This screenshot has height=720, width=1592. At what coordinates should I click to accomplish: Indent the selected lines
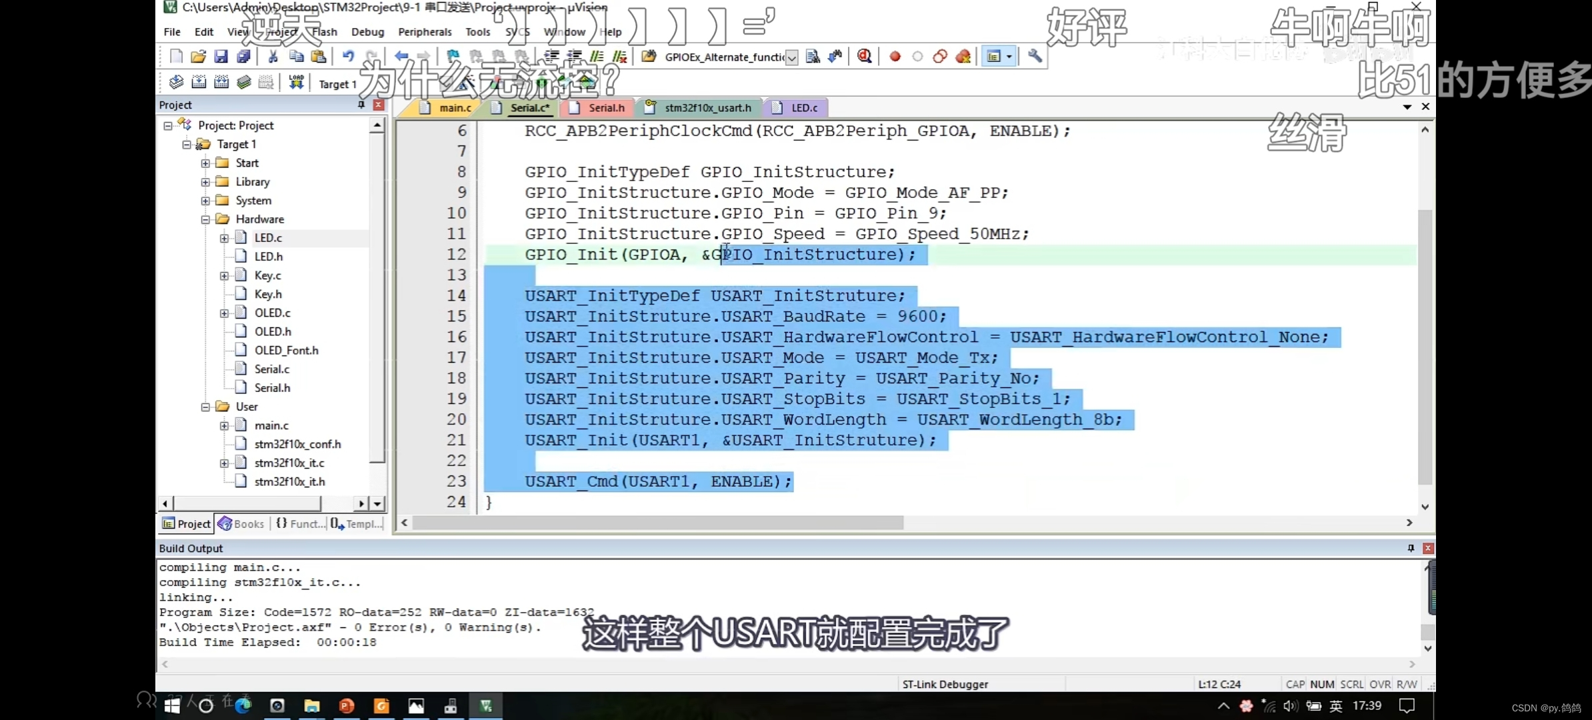click(x=551, y=57)
